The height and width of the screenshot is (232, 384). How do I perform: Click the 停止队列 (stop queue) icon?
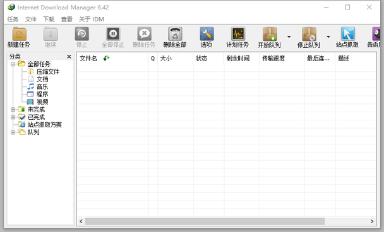tap(309, 34)
